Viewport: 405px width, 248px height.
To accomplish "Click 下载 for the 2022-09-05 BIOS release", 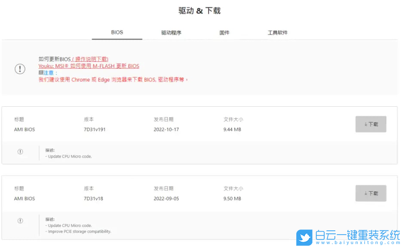I will coord(371,193).
